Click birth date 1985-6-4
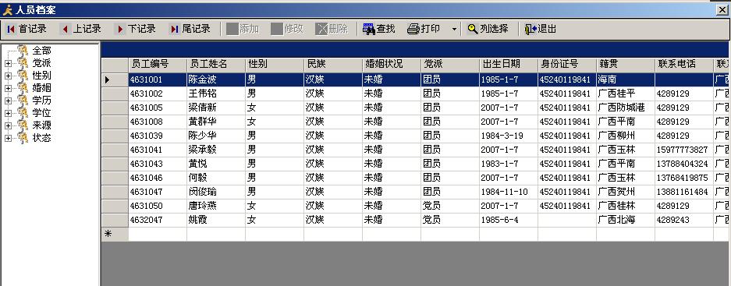This screenshot has height=286, width=731. coord(509,220)
